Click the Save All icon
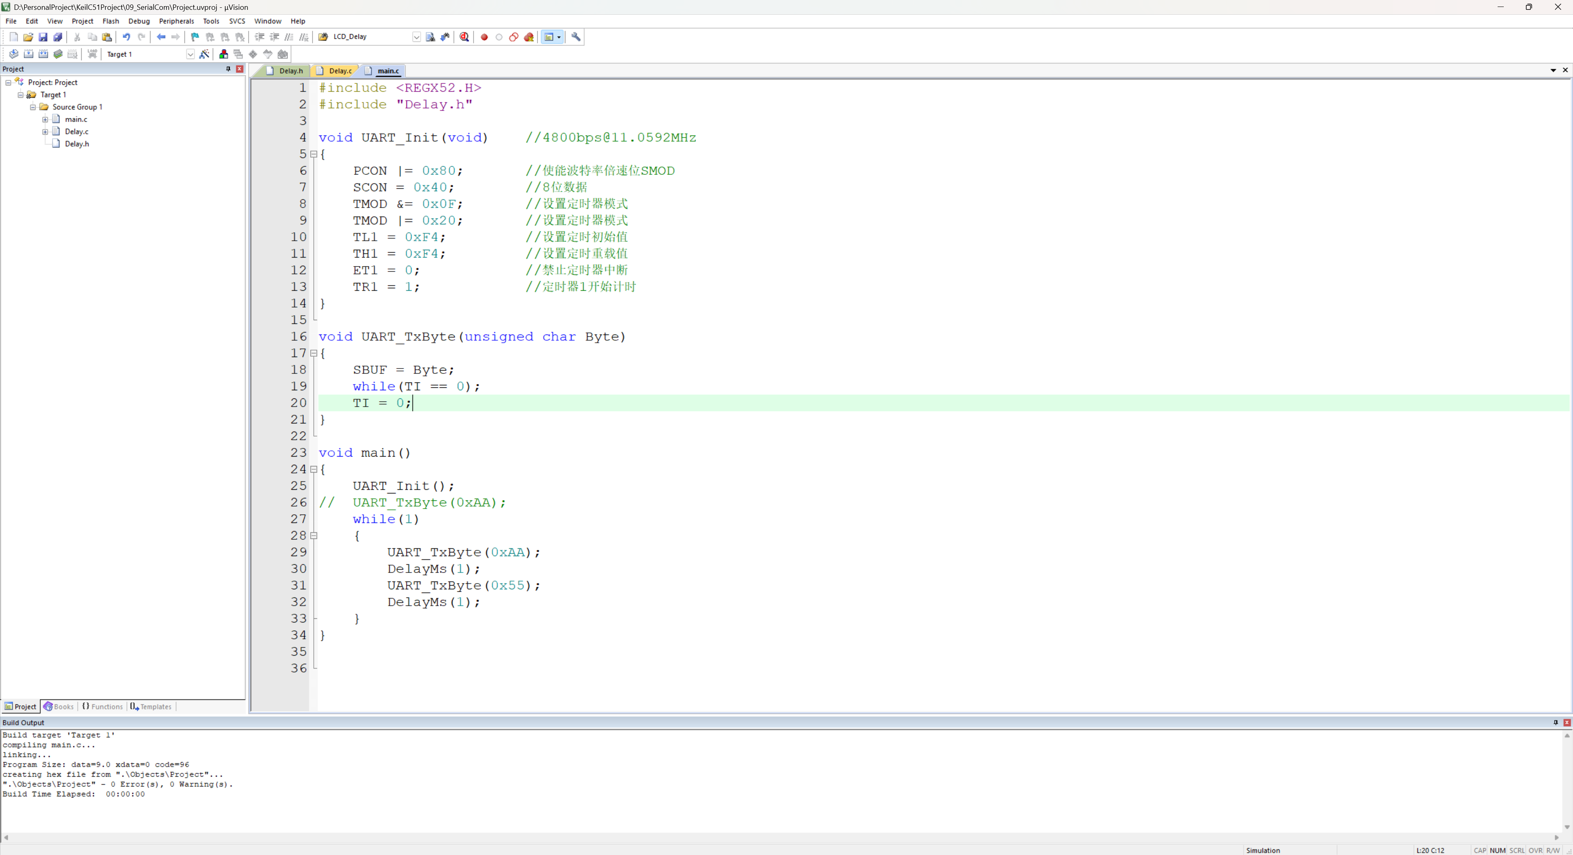Screen dimensions: 1573x855 pos(58,36)
